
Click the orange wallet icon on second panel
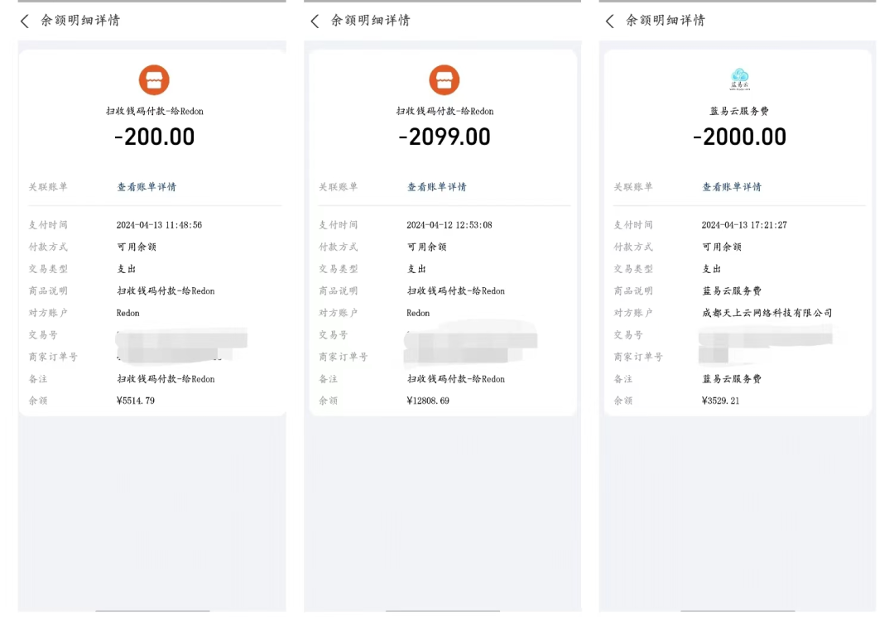[444, 80]
